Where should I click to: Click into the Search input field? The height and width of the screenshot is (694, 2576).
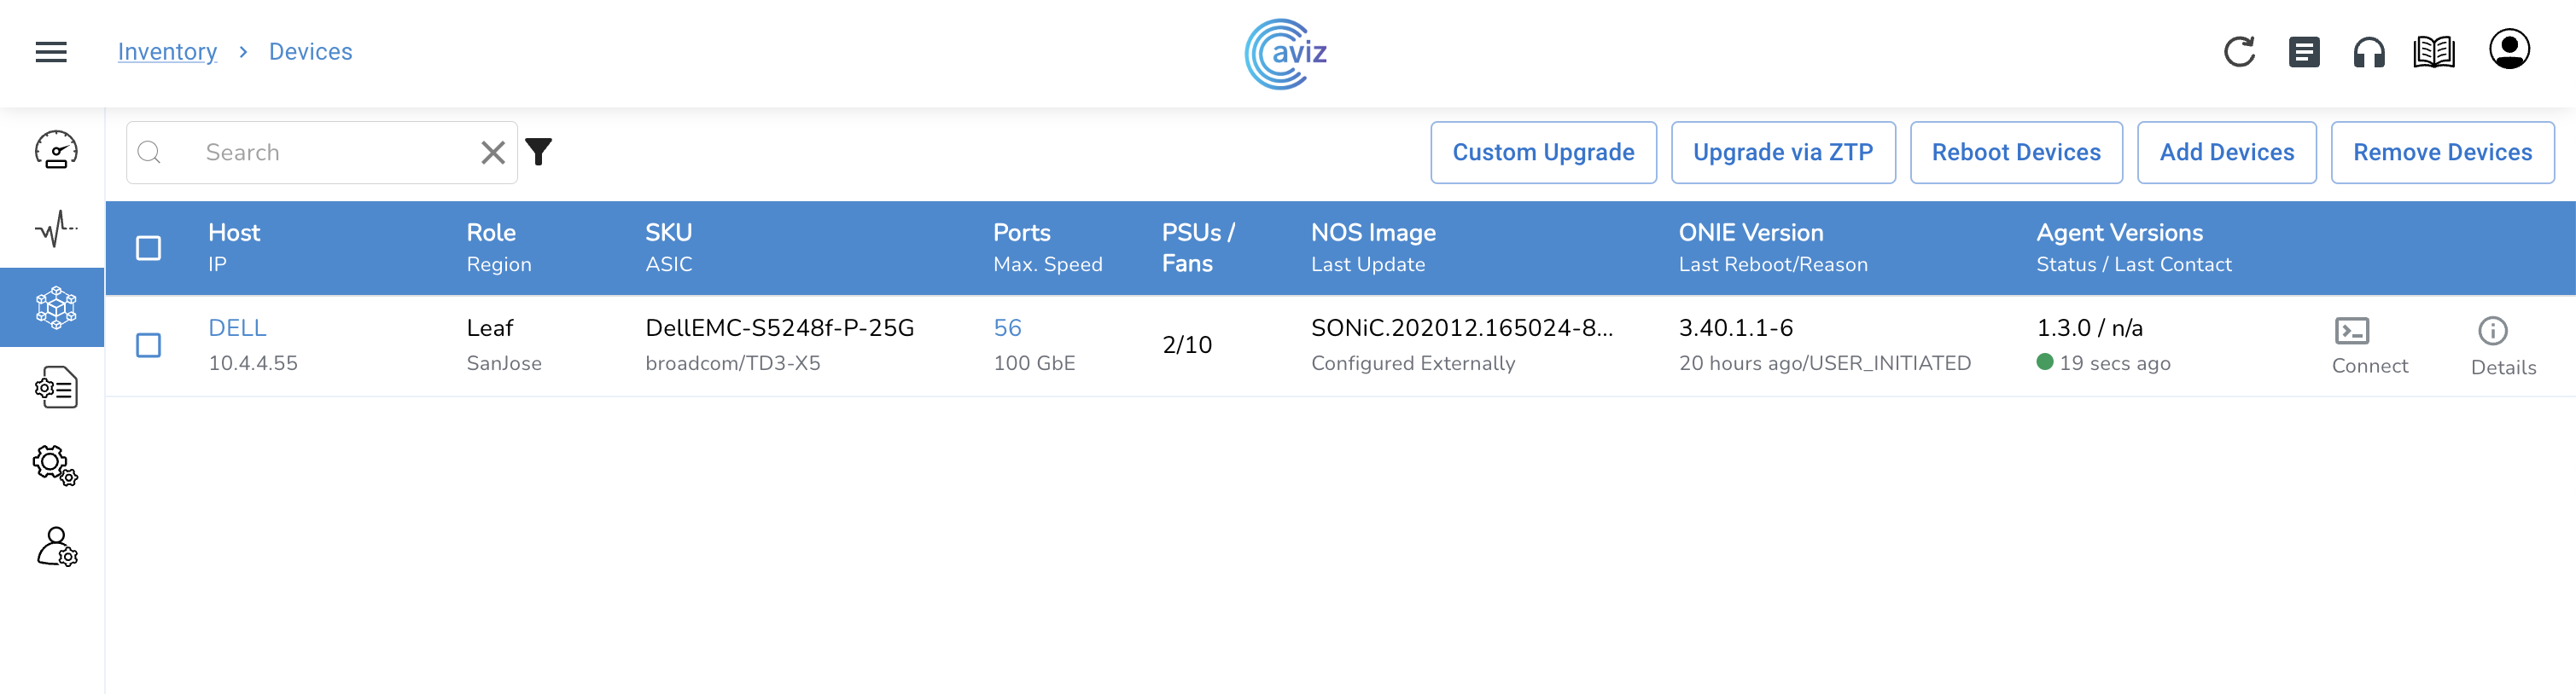point(330,153)
